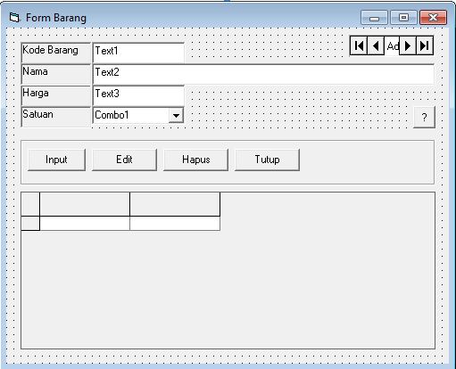
Task: Click the data control caption between arrows
Action: [x=392, y=45]
